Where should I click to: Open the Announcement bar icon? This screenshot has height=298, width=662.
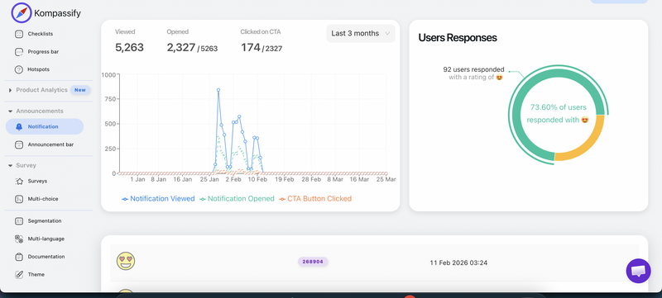tap(19, 144)
